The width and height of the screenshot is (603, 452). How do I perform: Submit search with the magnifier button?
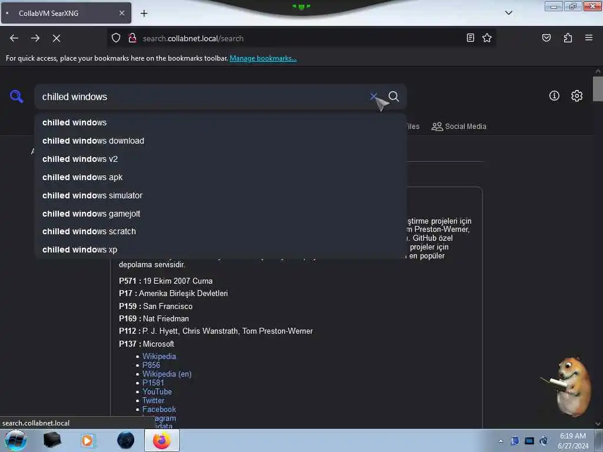click(393, 97)
